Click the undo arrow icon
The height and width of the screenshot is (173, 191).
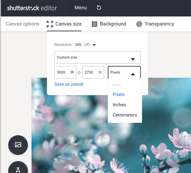99,7
